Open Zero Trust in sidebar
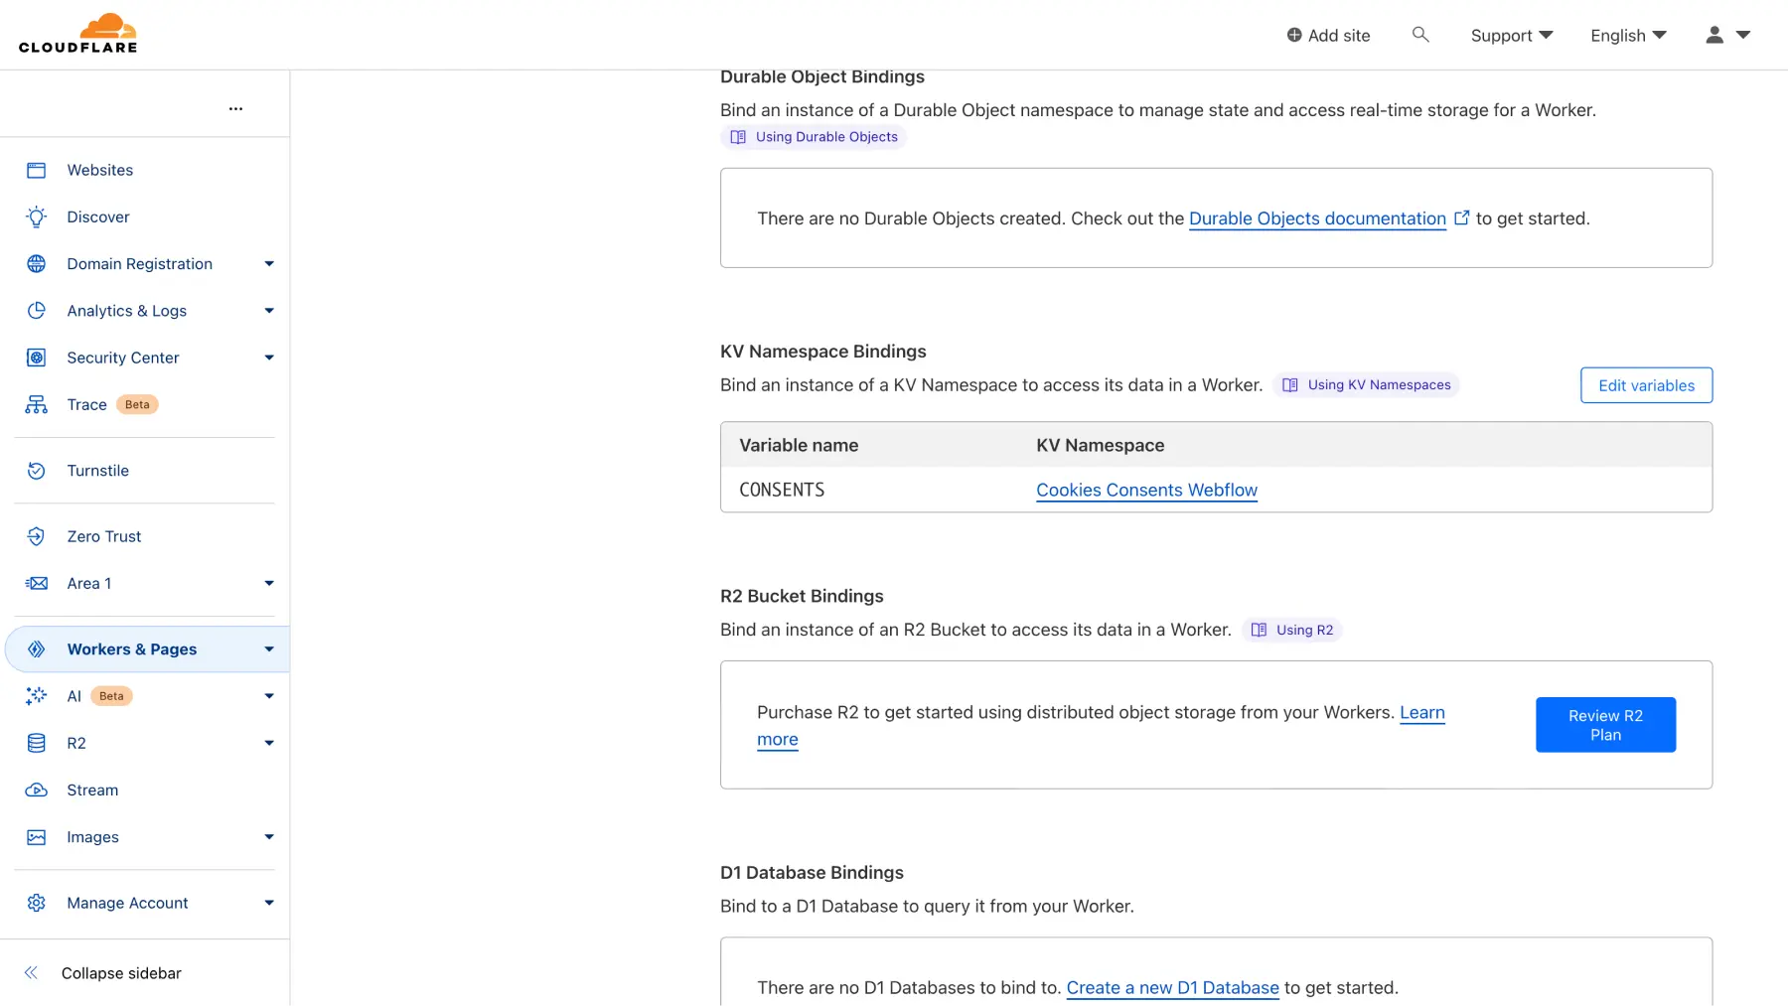The image size is (1788, 1006). click(x=104, y=536)
